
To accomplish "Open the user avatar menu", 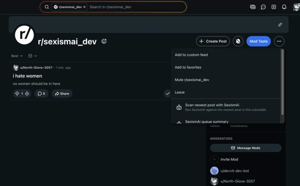I will point(296,7).
